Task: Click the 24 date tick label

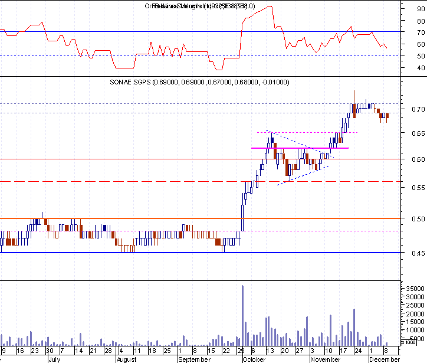Action: (358, 351)
